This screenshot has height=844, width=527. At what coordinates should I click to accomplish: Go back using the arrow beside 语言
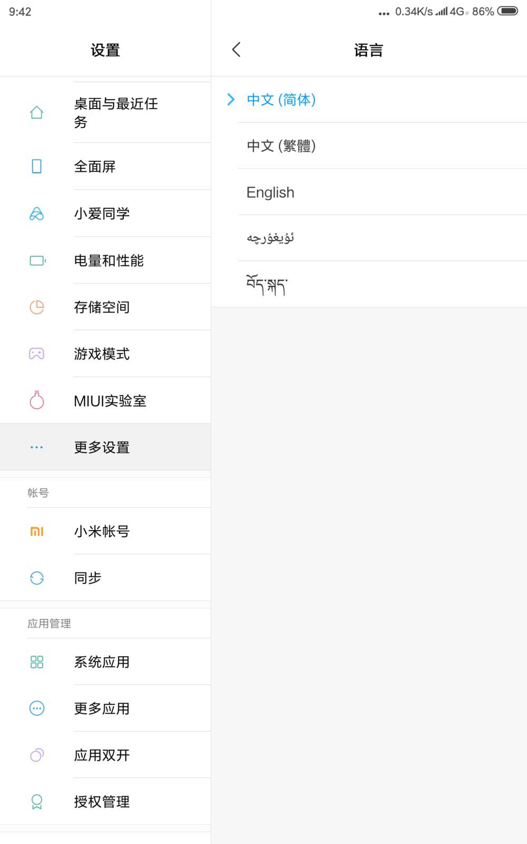tap(236, 50)
